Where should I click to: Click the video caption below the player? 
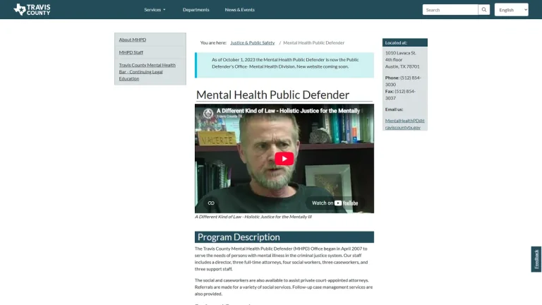[253, 217]
